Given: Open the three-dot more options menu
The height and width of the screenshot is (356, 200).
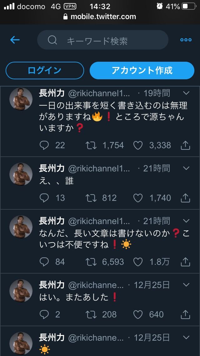Looking at the screenshot, I should (186, 40).
